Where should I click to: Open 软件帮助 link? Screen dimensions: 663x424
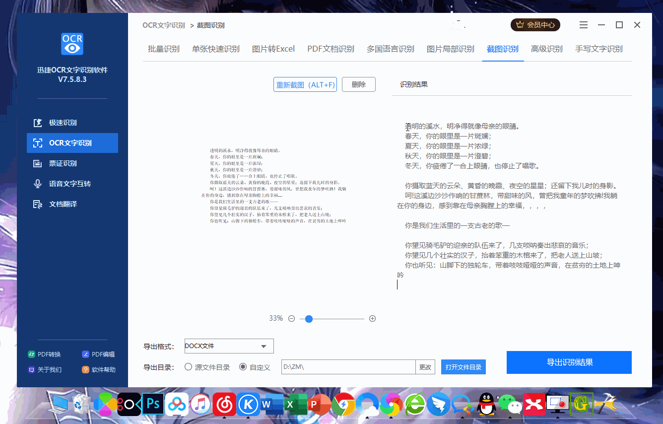click(x=98, y=369)
